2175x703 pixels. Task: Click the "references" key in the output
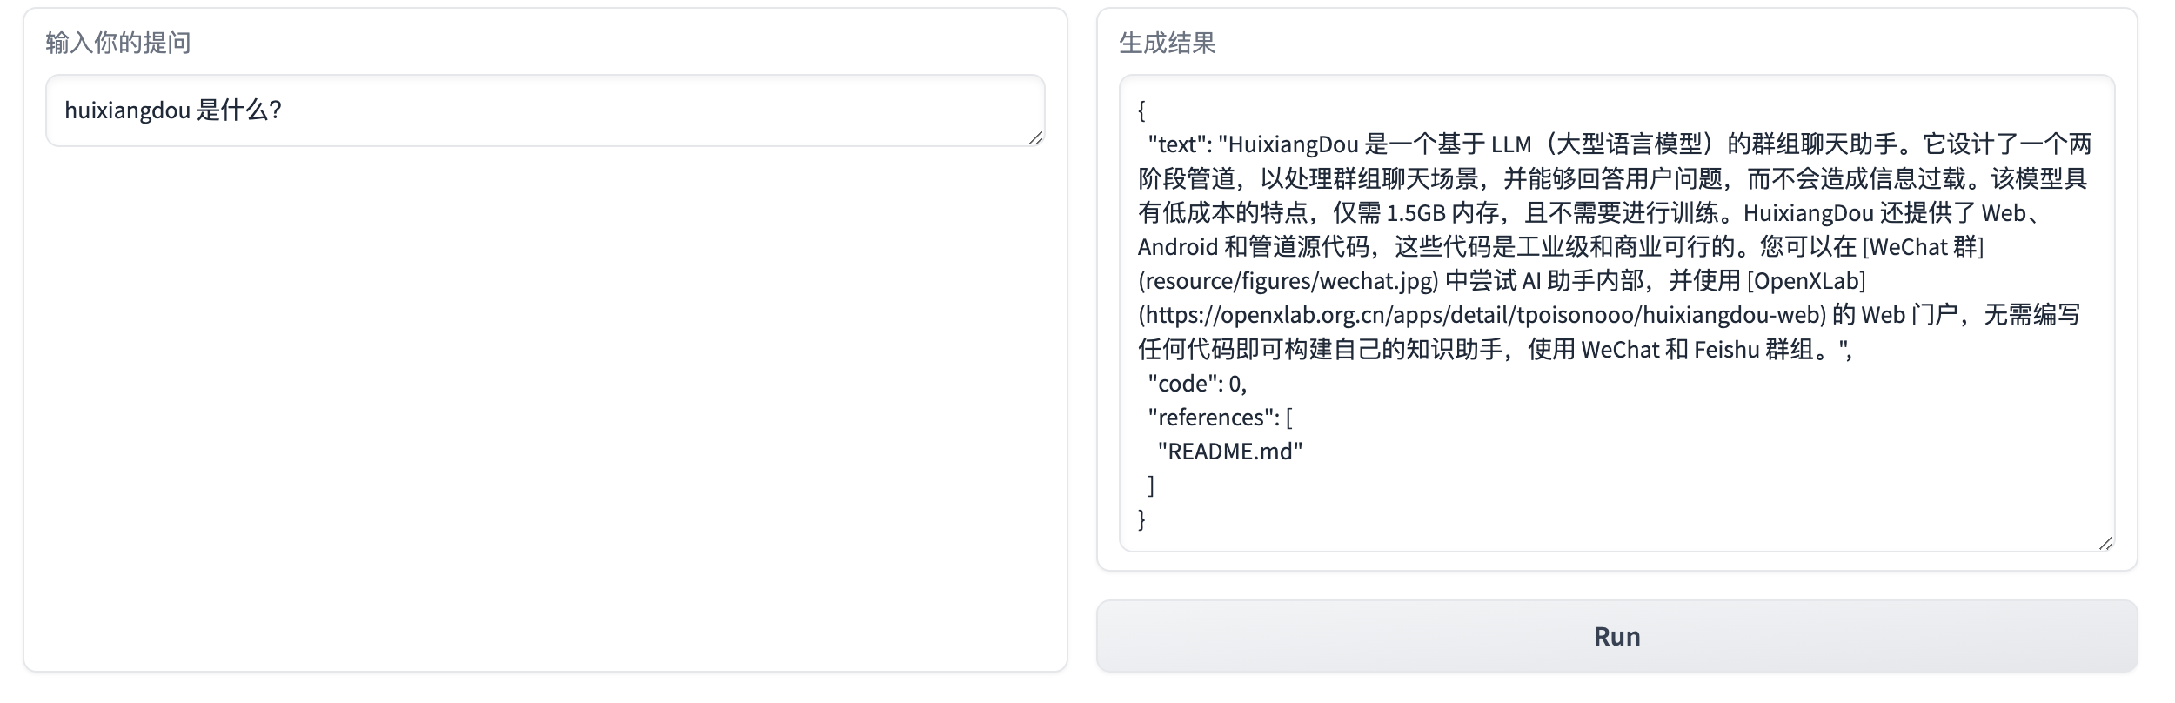pos(1213,418)
